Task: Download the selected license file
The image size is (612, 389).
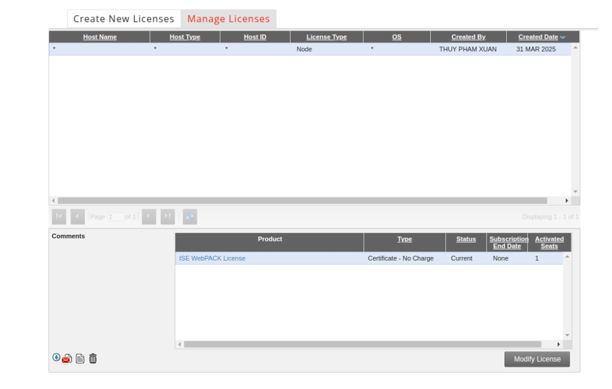Action: [56, 357]
